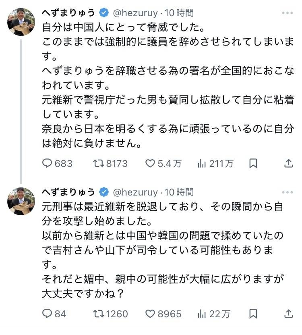
Task: Click the へずまりゅう display name on second tweet
Action: (x=68, y=192)
